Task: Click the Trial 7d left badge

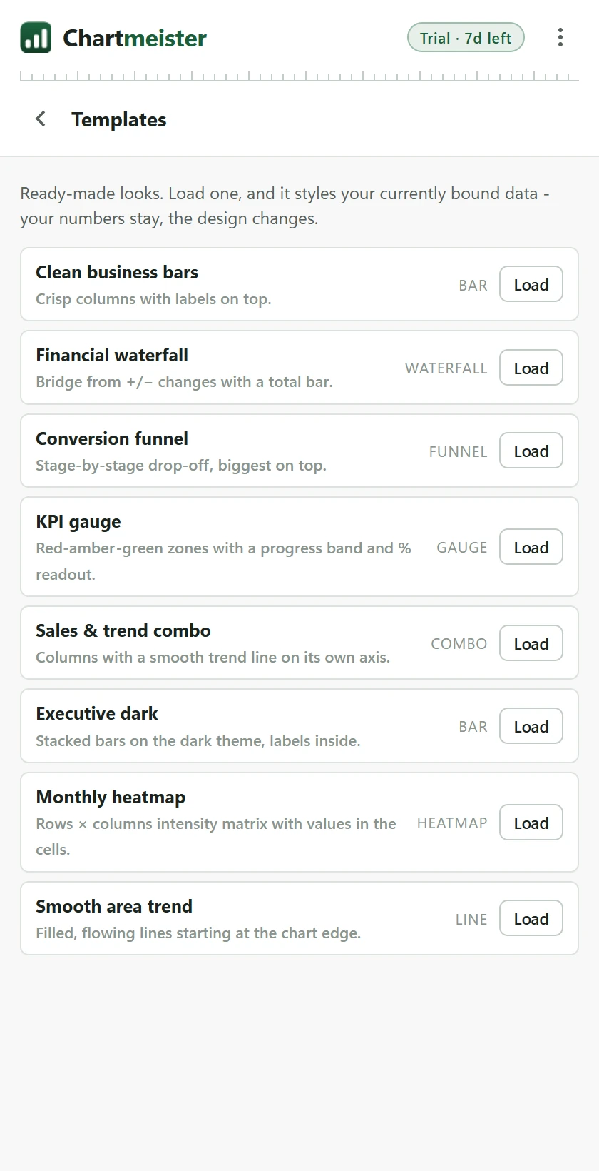Action: coord(466,38)
